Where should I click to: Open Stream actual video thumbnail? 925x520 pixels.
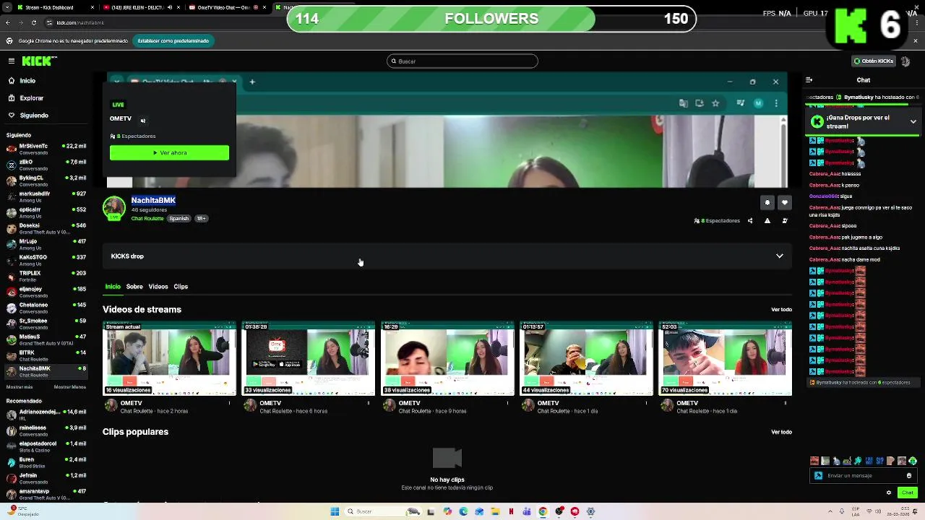click(x=169, y=359)
